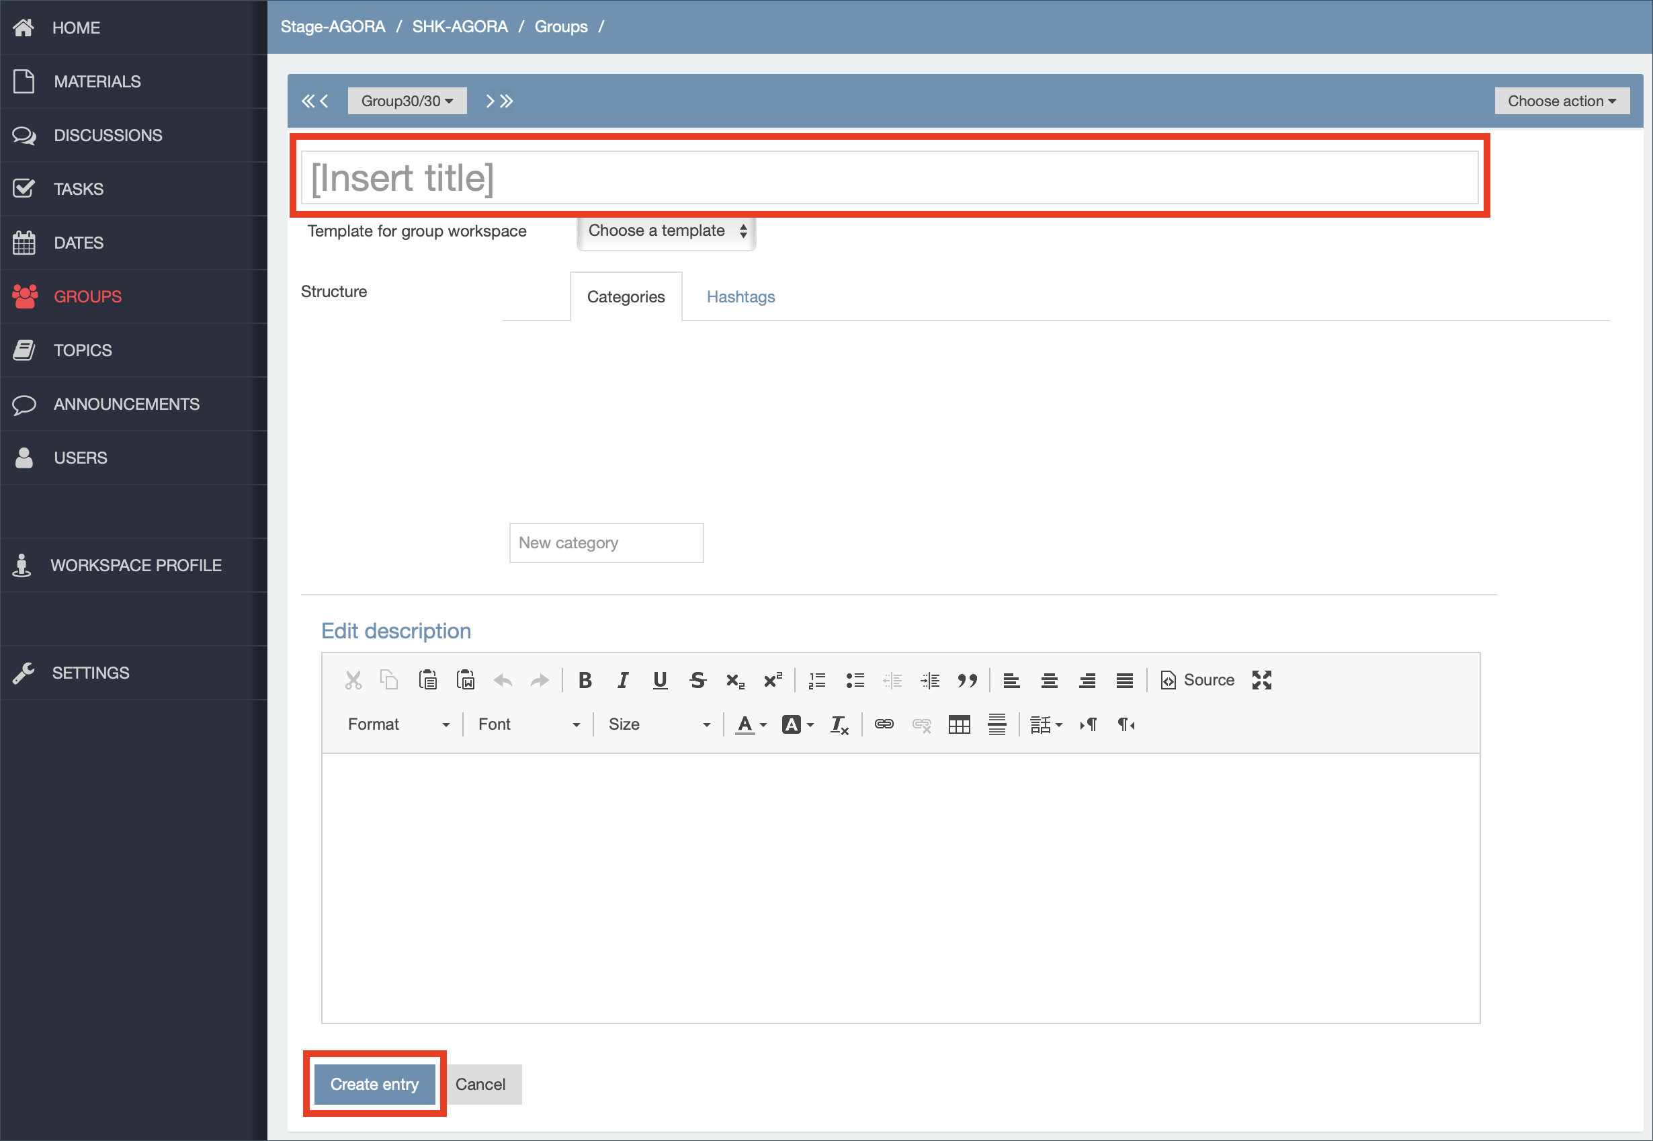Open the text color picker
1653x1141 pixels.
point(751,724)
